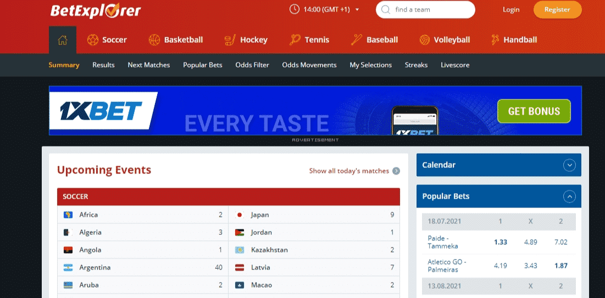Expand the Calendar panel chevron
The height and width of the screenshot is (298, 605).
pos(569,165)
